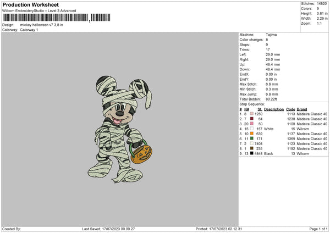This screenshot has width=330, height=233.
Task: Click the white swatch in the White row
Action: pyautogui.click(x=252, y=129)
